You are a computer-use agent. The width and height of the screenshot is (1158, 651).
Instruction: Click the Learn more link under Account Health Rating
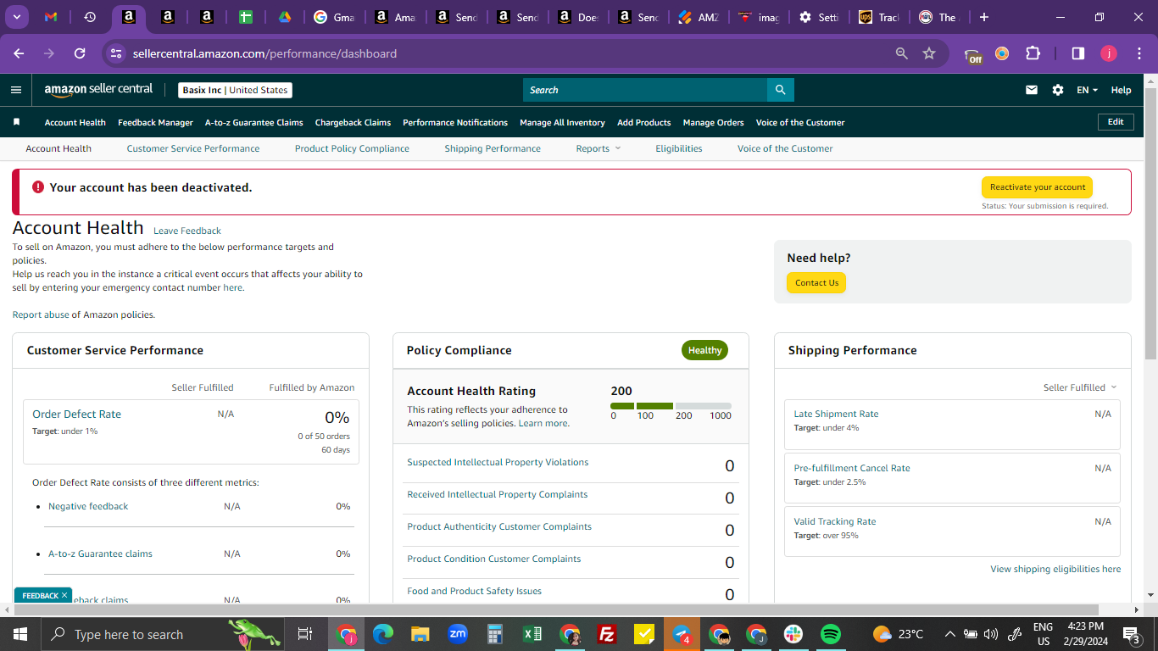coord(543,423)
